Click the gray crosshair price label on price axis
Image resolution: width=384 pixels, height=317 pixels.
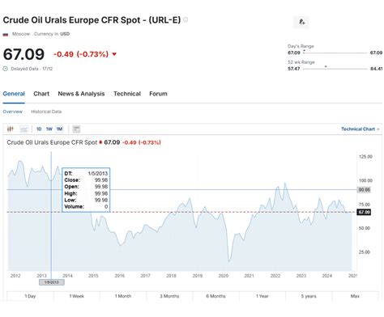pos(364,190)
